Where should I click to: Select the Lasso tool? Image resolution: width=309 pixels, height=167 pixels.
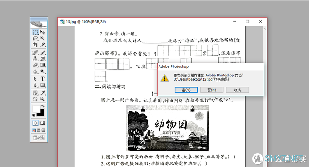(35, 39)
